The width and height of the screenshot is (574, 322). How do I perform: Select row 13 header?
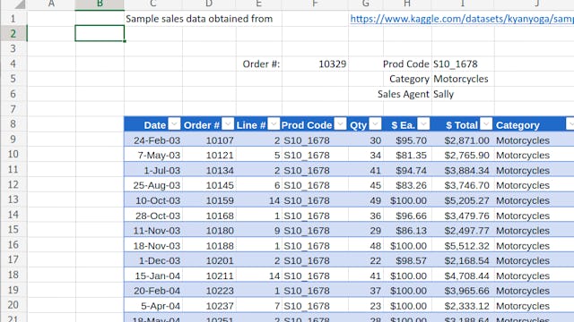[x=13, y=199]
